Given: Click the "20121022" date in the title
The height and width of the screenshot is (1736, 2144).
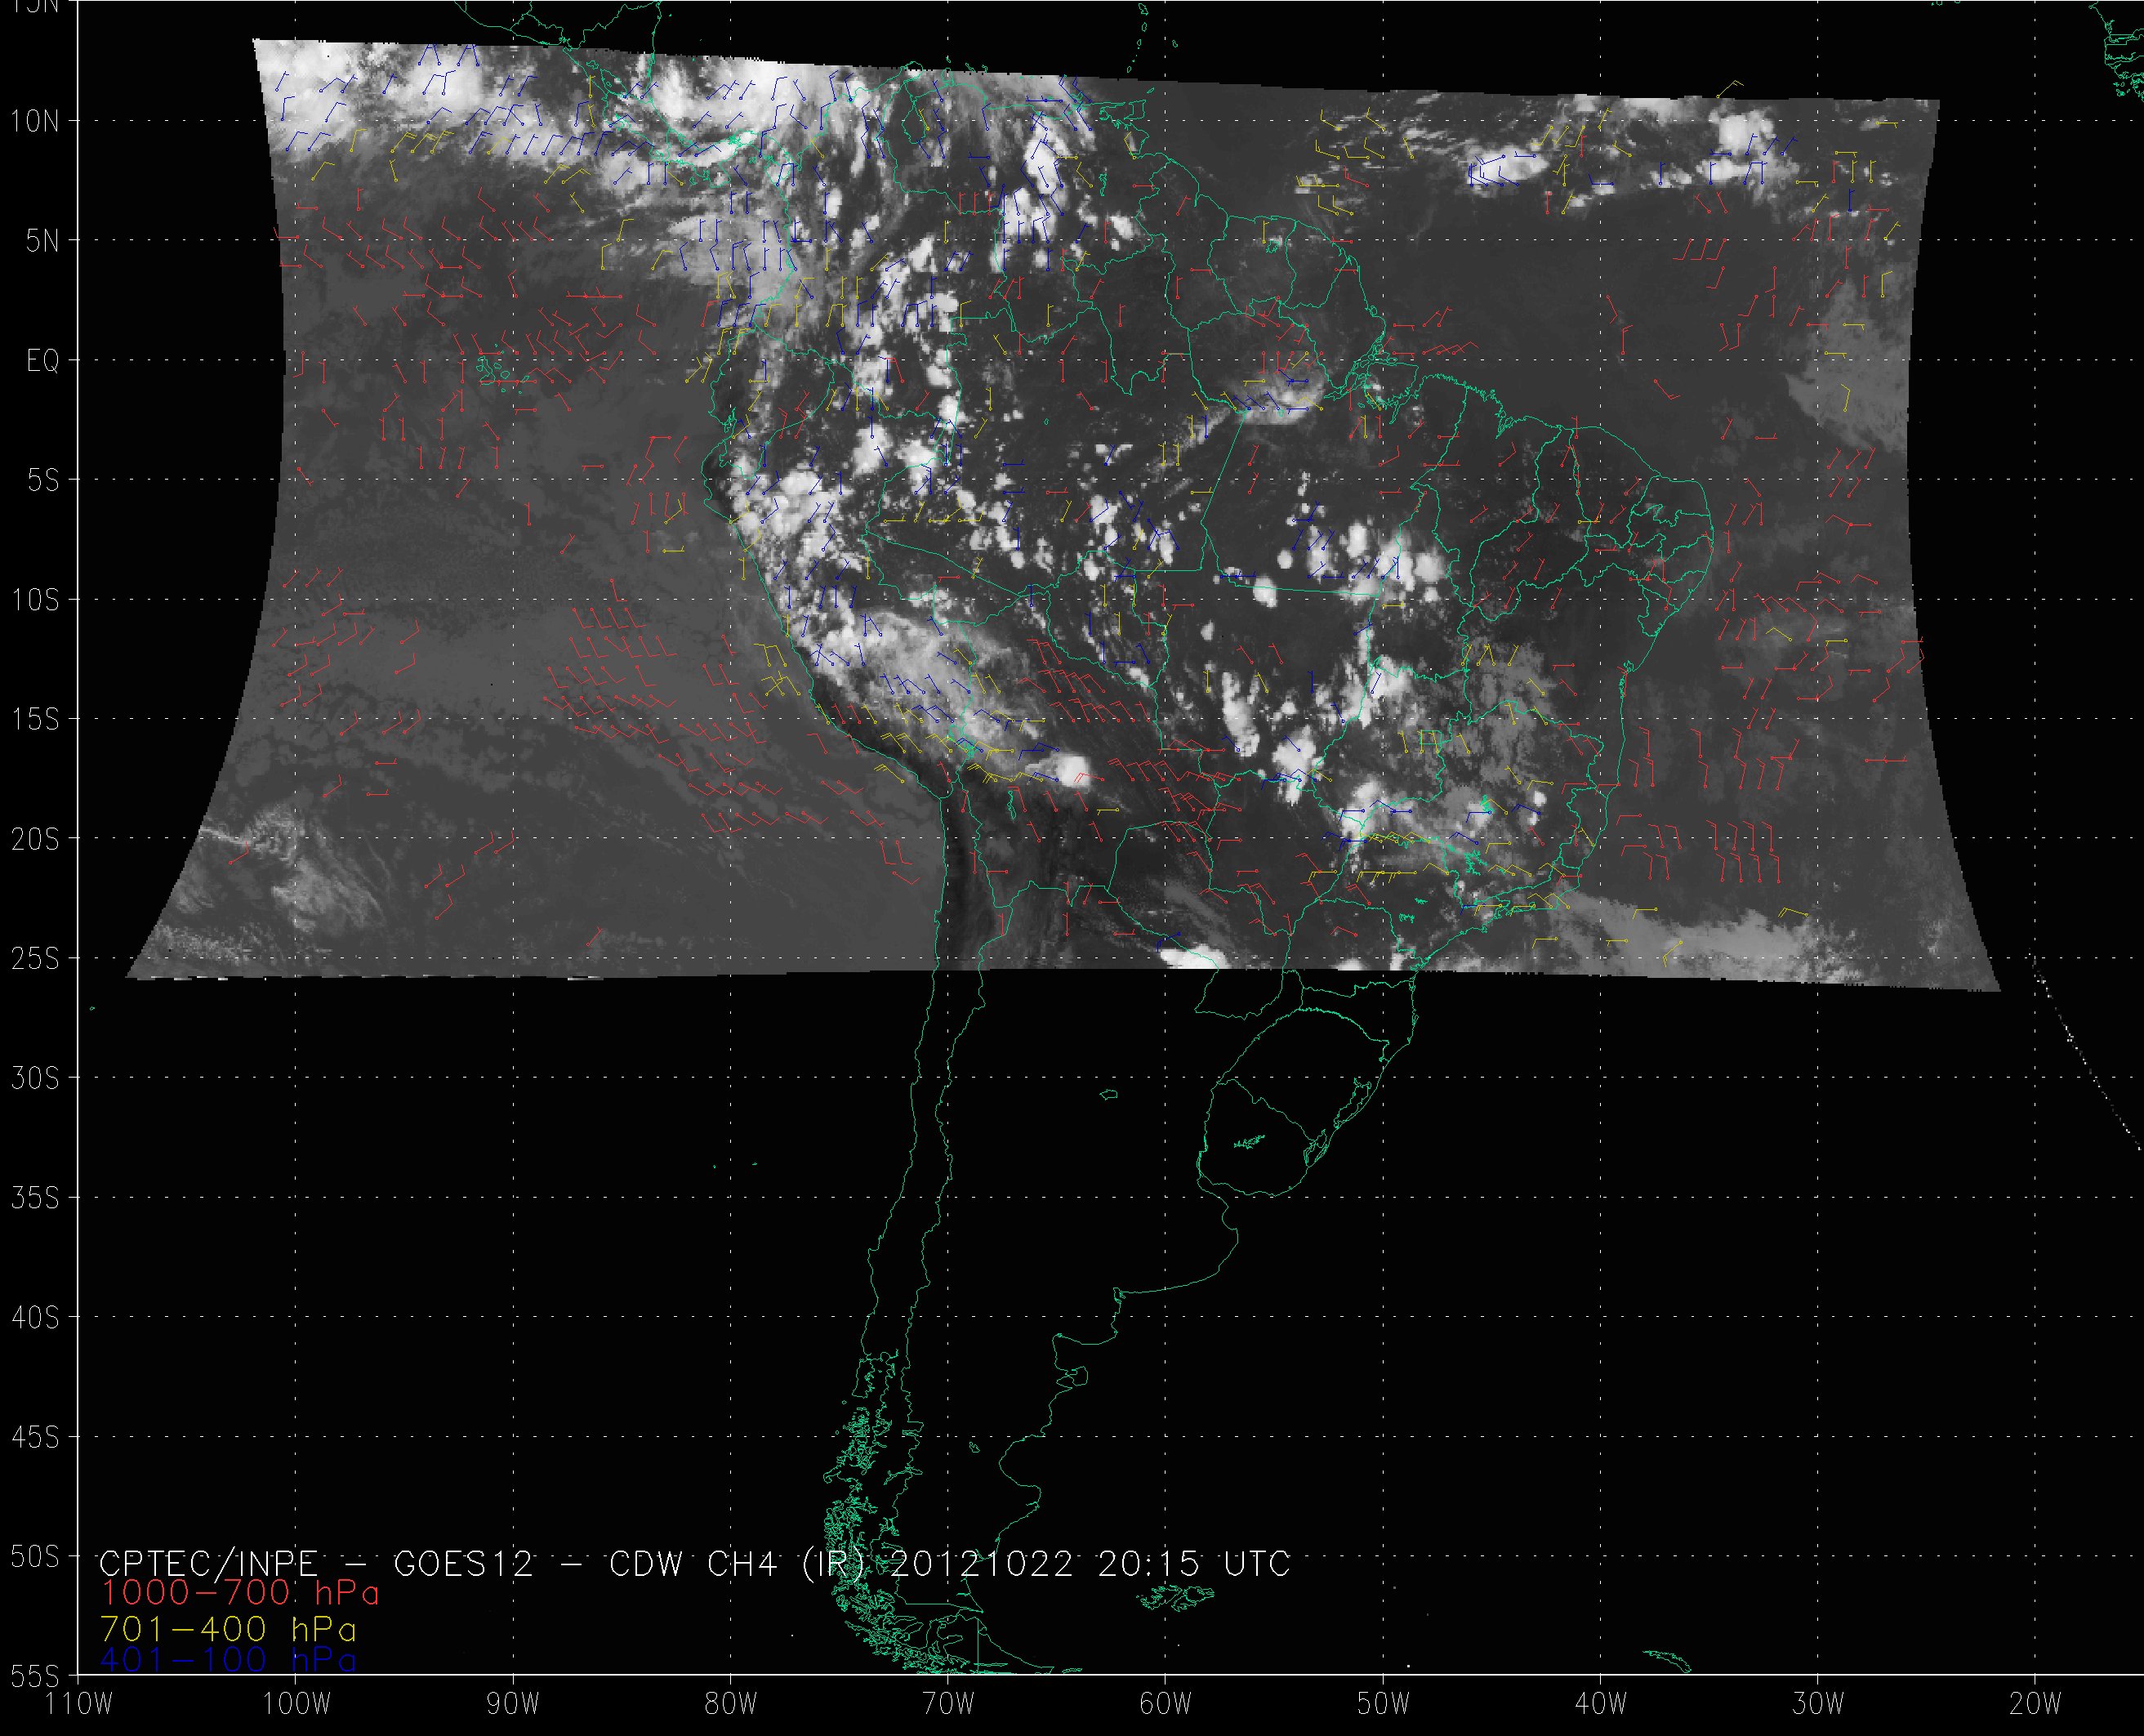Looking at the screenshot, I should point(982,1564).
